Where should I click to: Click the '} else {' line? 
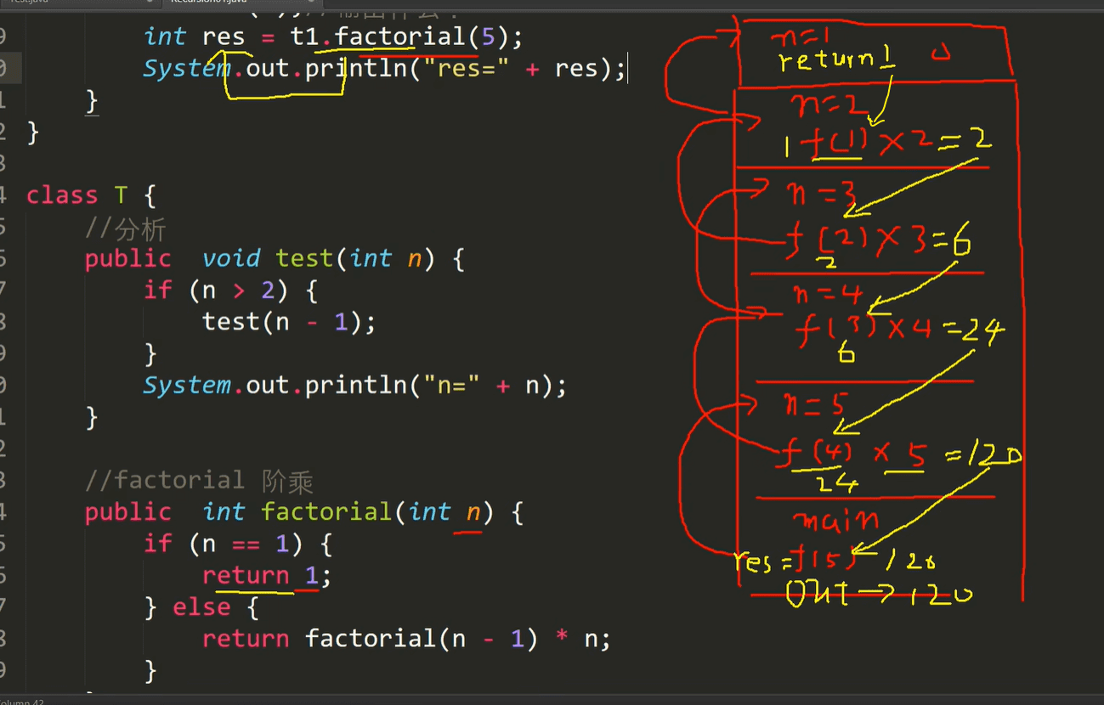[x=201, y=607]
